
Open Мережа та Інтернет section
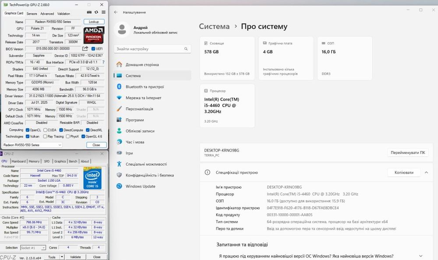point(152,98)
